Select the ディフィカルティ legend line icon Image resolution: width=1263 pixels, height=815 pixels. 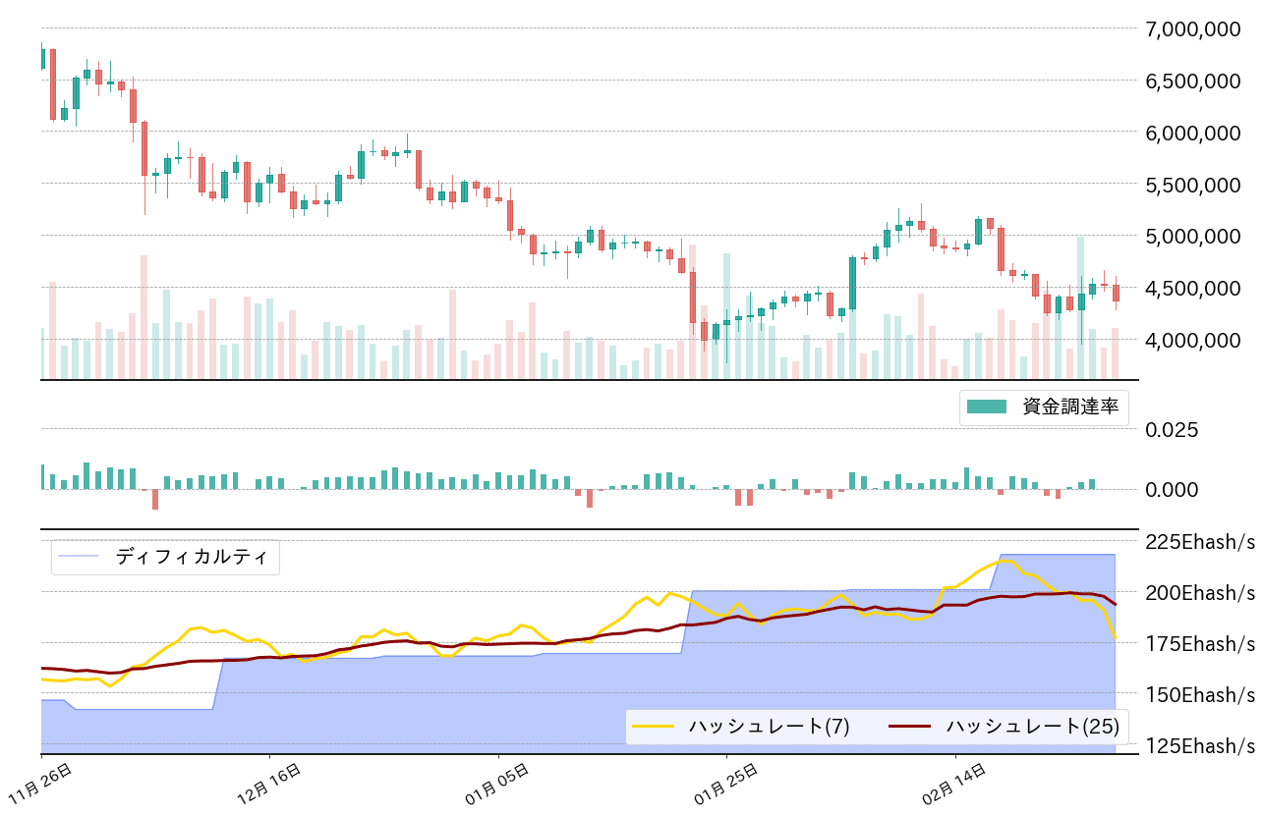tap(77, 556)
